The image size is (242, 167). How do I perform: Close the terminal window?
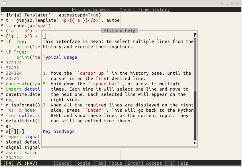point(238,4)
